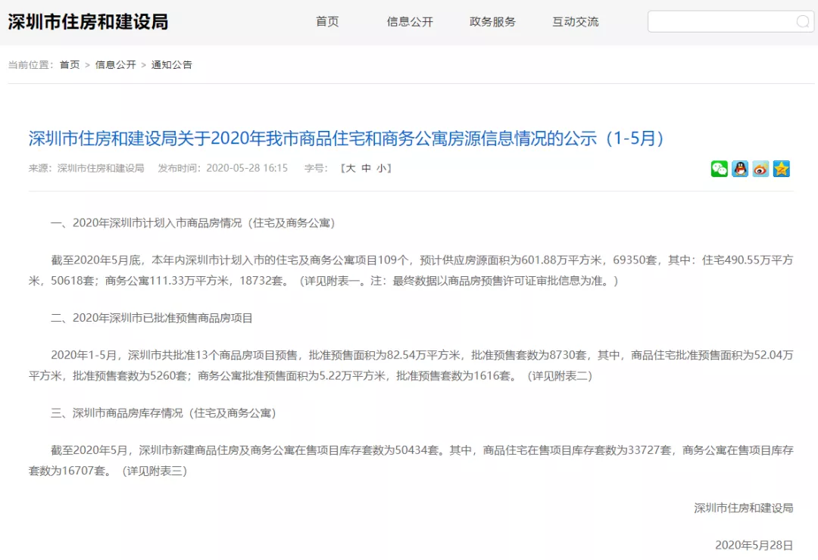Click 首页 in the breadcrumb trail
This screenshot has height=560, width=818.
[x=70, y=65]
